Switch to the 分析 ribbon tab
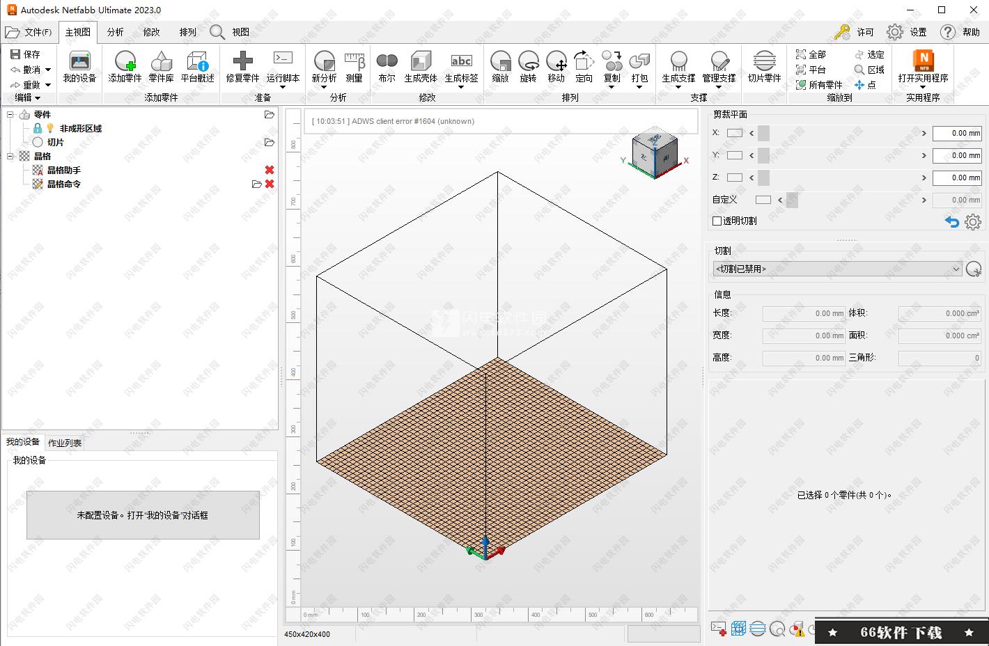Screen dimensions: 989x646 pyautogui.click(x=116, y=32)
